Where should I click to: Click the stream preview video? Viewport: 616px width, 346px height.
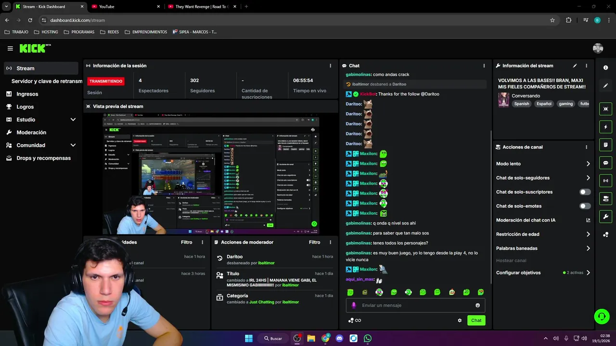(x=211, y=173)
